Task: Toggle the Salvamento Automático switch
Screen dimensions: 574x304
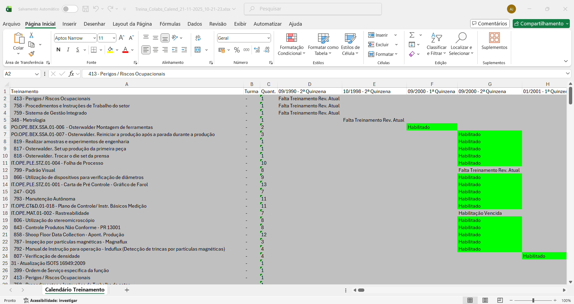Action: (x=70, y=9)
